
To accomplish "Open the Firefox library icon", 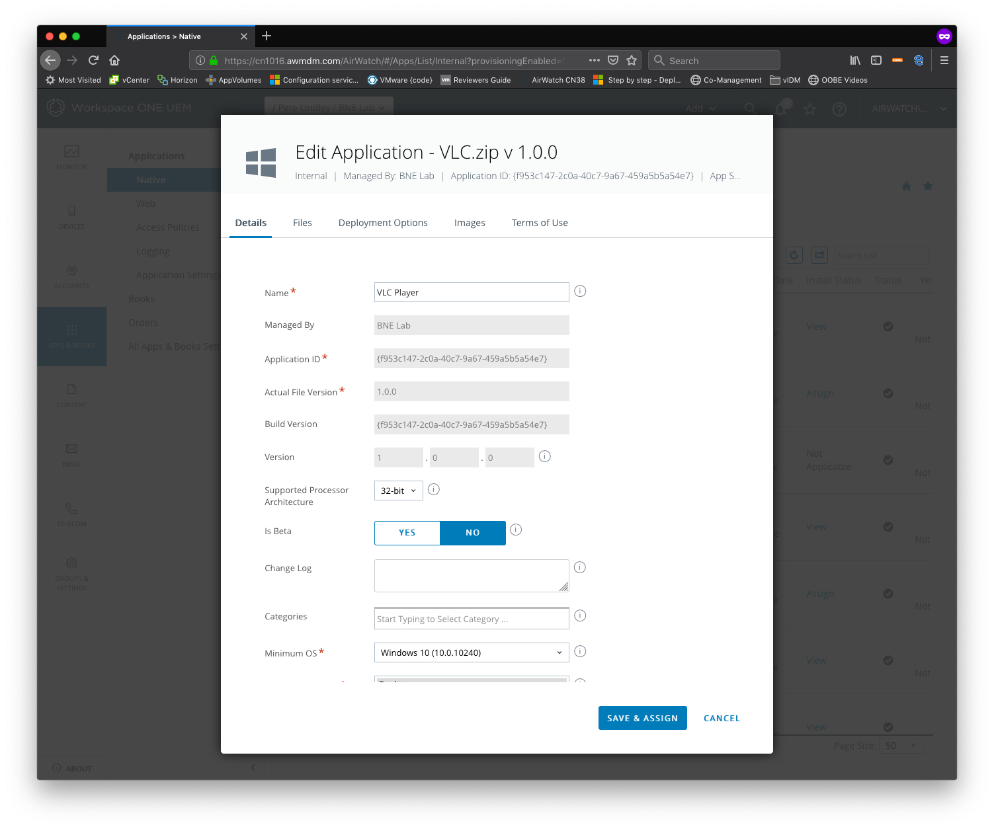I will 855,60.
